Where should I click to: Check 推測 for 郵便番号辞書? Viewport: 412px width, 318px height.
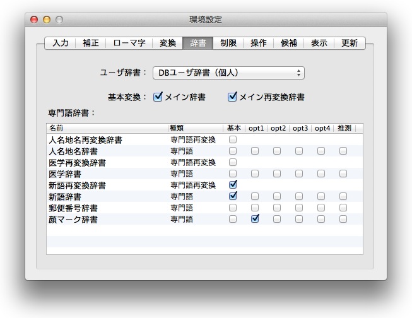[x=343, y=208]
